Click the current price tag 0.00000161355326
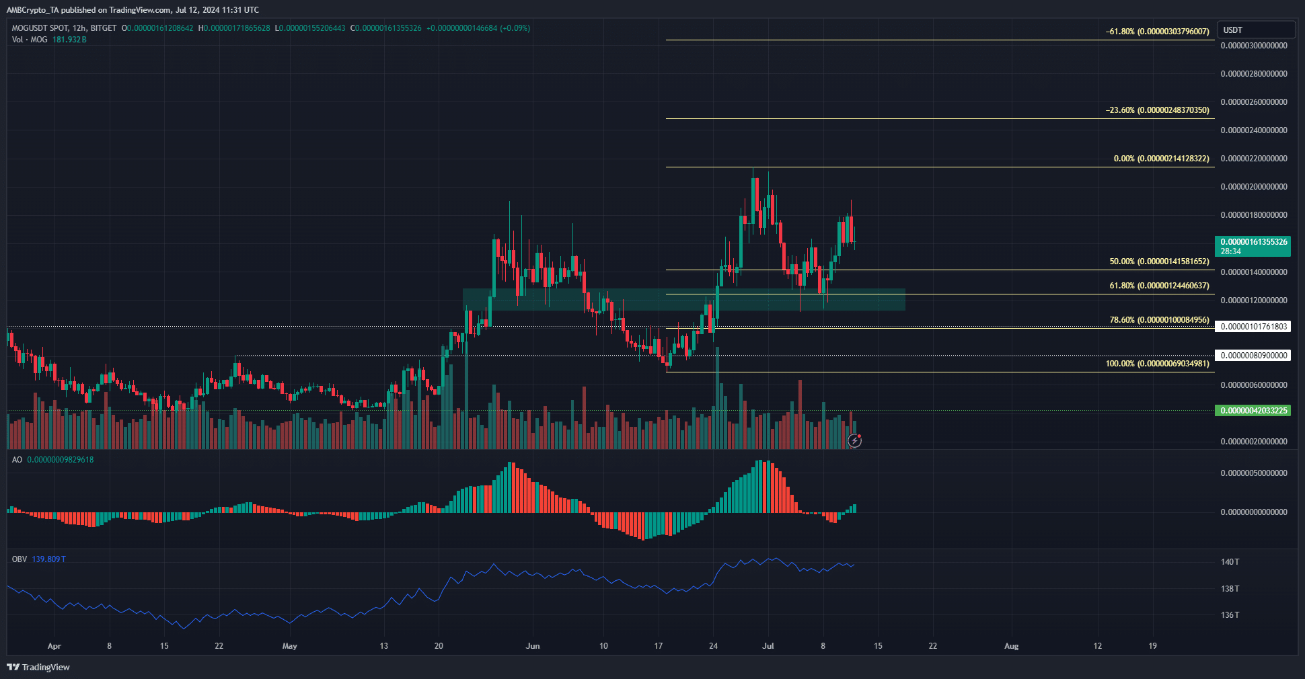Image resolution: width=1305 pixels, height=679 pixels. (x=1253, y=246)
